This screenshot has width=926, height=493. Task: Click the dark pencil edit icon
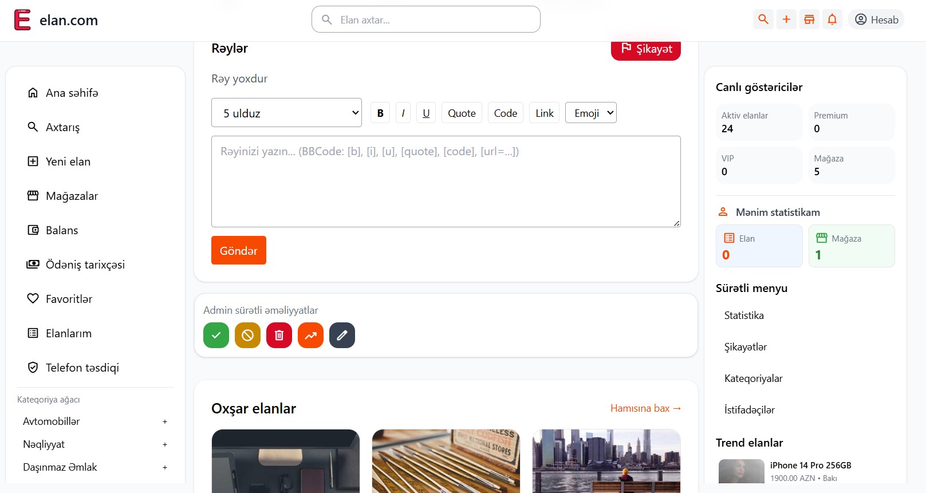(342, 336)
